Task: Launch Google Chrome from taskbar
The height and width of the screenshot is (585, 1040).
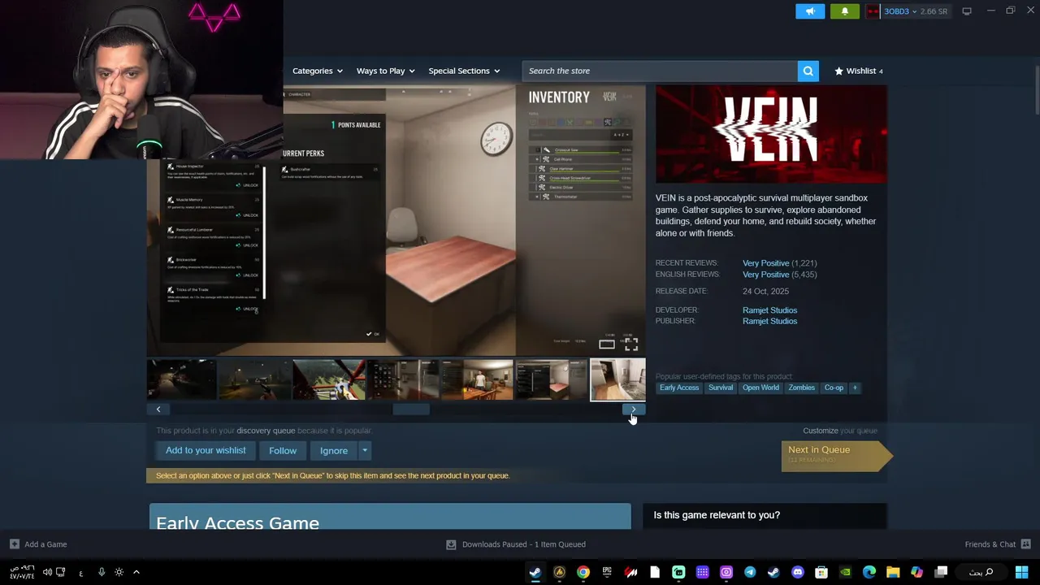Action: pos(583,572)
